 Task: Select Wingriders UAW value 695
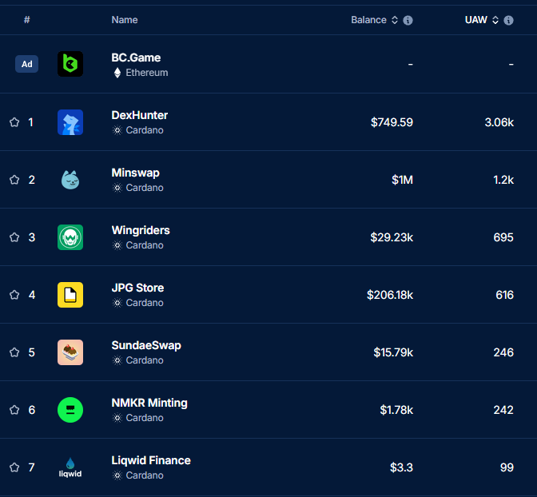tap(503, 237)
